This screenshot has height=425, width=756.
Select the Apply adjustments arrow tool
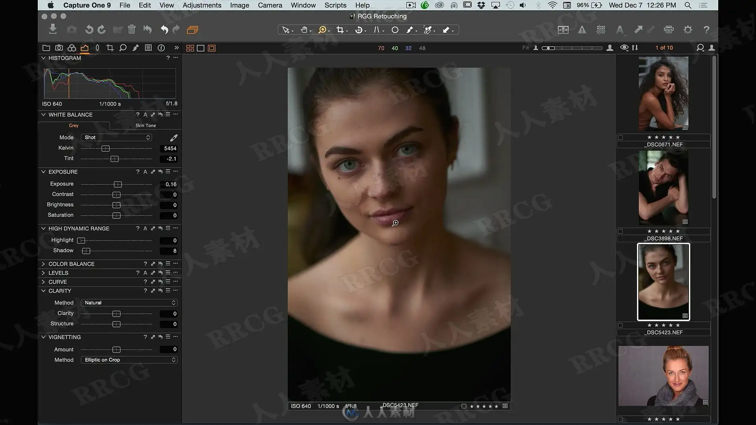coord(446,30)
